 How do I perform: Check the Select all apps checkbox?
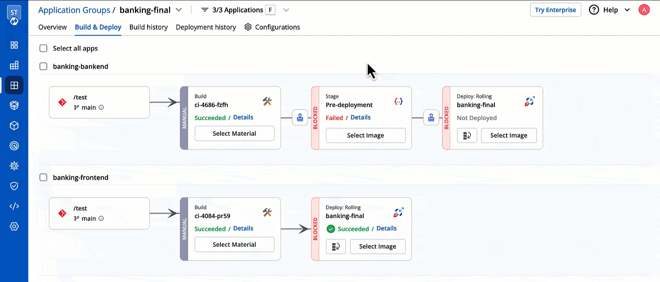44,48
